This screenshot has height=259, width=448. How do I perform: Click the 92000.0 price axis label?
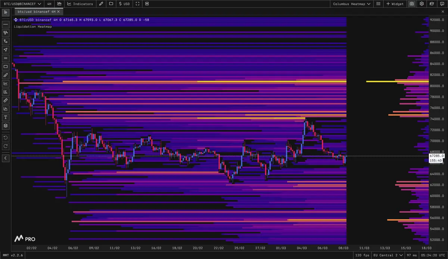[437, 20]
